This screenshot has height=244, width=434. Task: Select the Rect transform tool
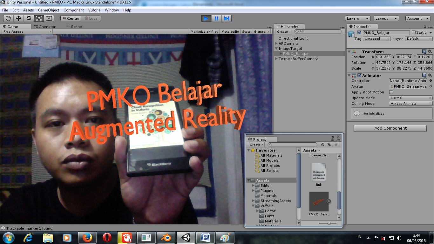[x=49, y=18]
